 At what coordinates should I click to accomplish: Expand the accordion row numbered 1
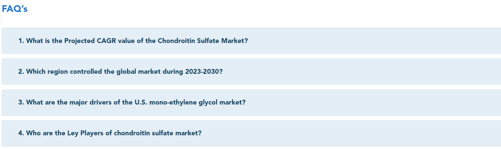click(x=251, y=41)
